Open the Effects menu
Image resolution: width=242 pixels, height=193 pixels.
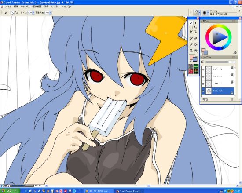tap(46, 7)
